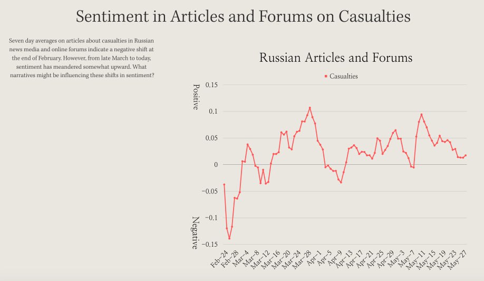Screen dimensions: 484x281
Task: Select the final data point at May-27
Action: coord(466,155)
